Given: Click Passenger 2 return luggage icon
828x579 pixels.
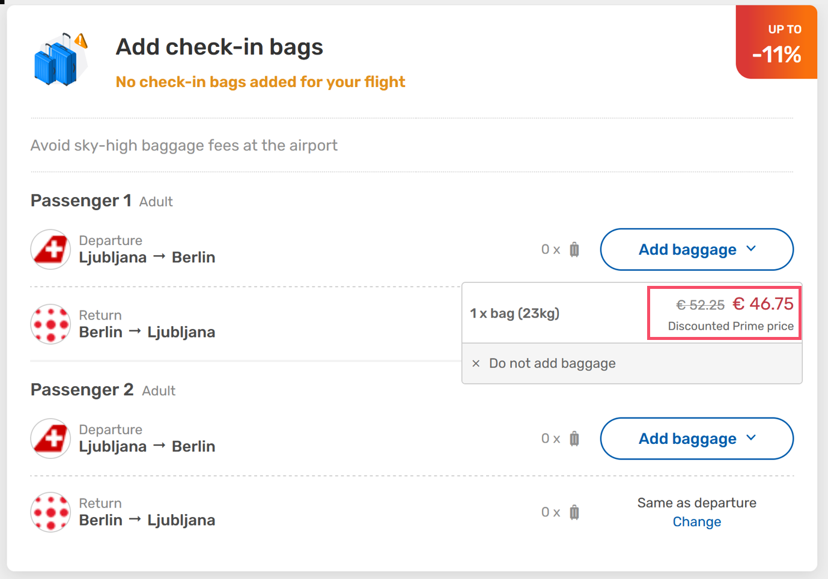Looking at the screenshot, I should coord(574,512).
